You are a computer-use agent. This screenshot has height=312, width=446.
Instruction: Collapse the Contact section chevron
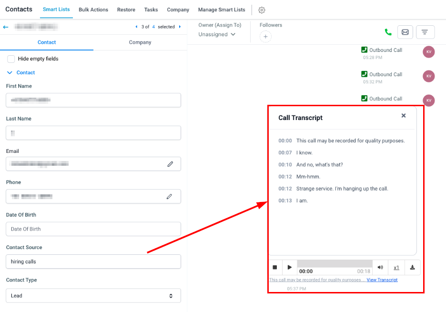click(x=10, y=73)
